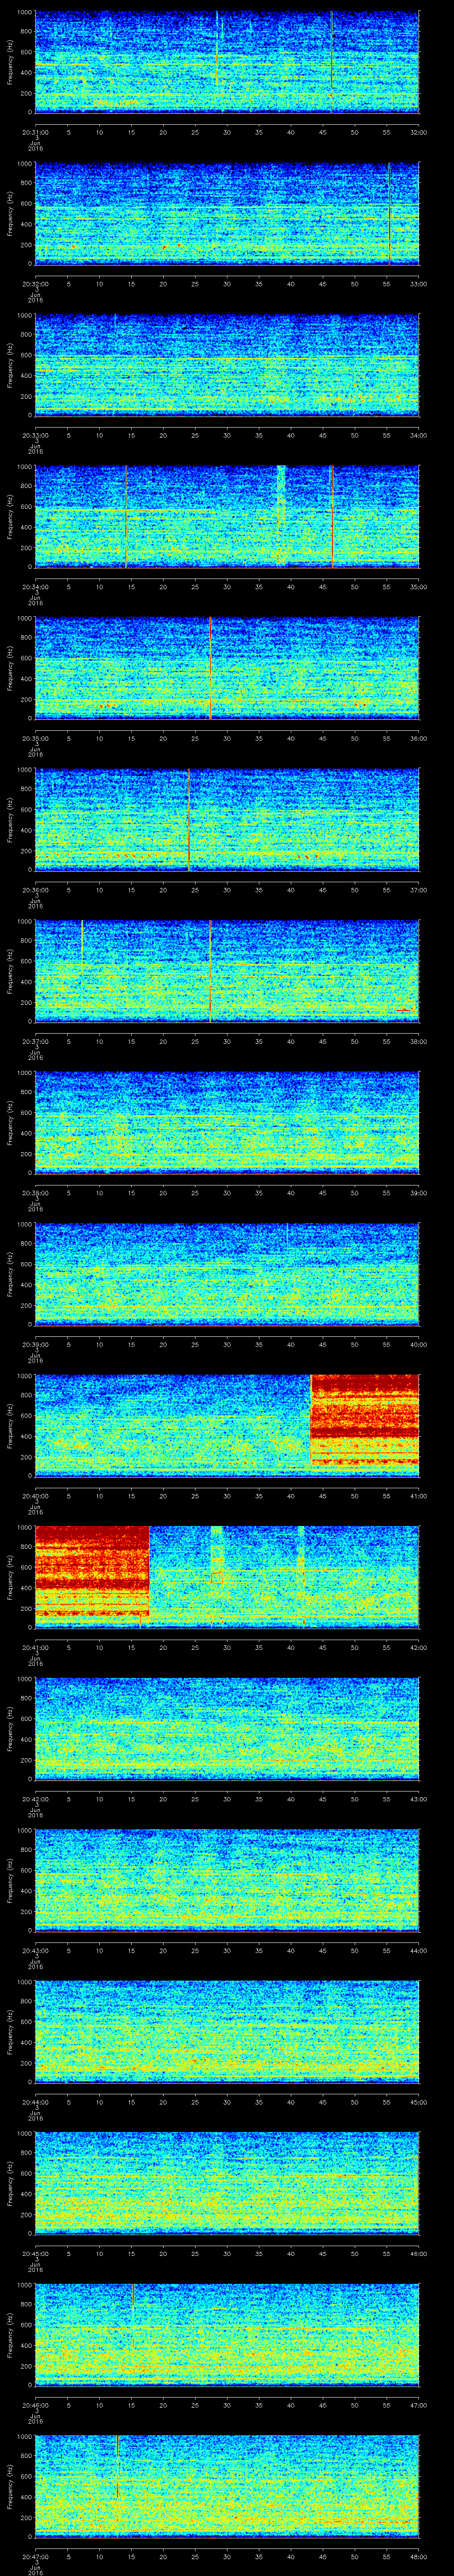This screenshot has height=2576, width=454.
Task: Click the Frequency (Hz) label of the 20:40 panel
Action: pyautogui.click(x=10, y=1425)
